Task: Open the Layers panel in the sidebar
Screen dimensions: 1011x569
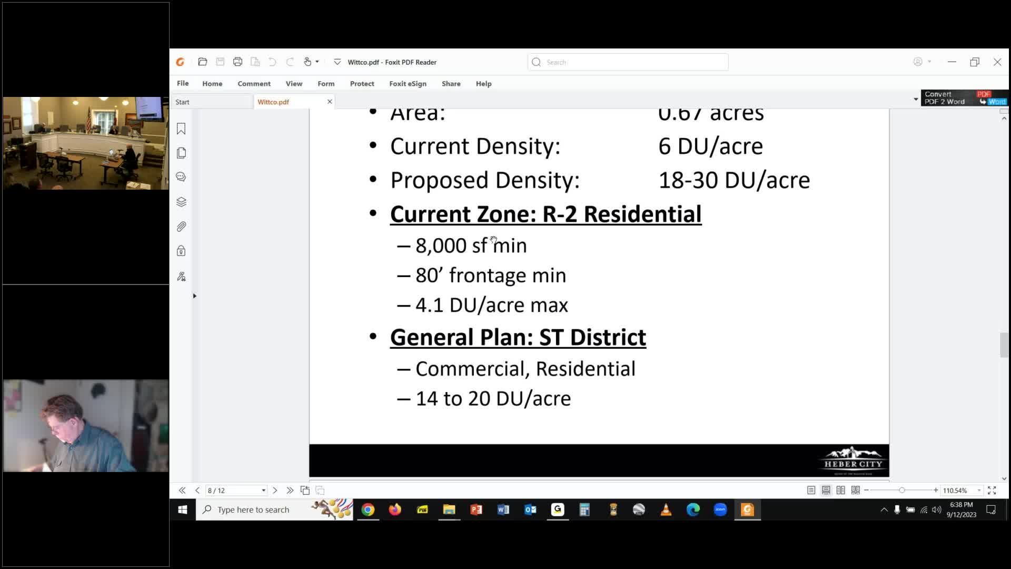Action: click(x=181, y=202)
